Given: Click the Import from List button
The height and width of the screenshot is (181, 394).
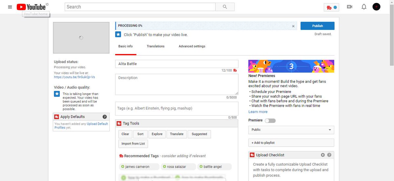Looking at the screenshot, I should click(x=133, y=144).
